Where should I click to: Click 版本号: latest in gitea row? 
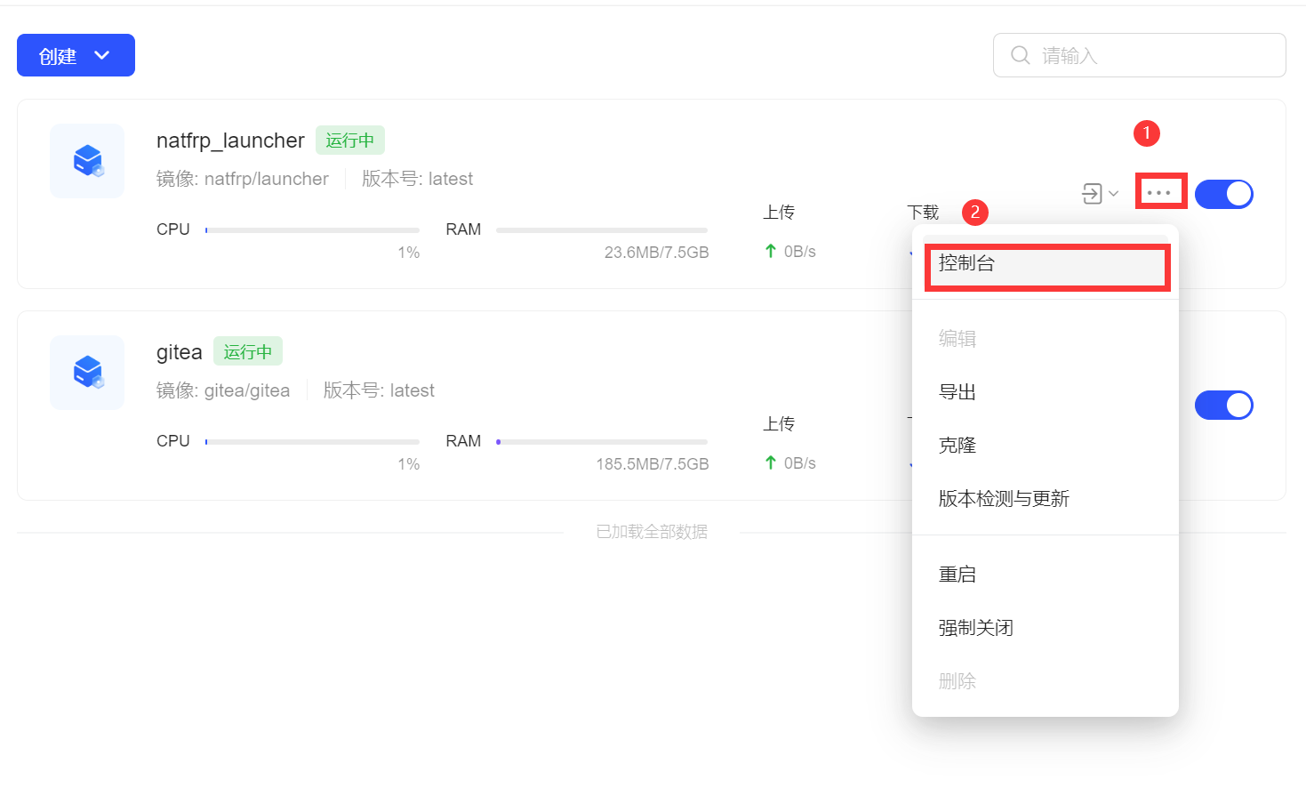pos(379,390)
